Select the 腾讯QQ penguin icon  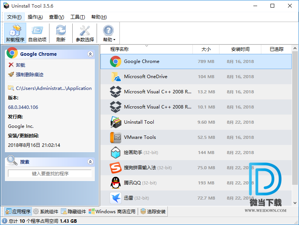click(x=116, y=183)
